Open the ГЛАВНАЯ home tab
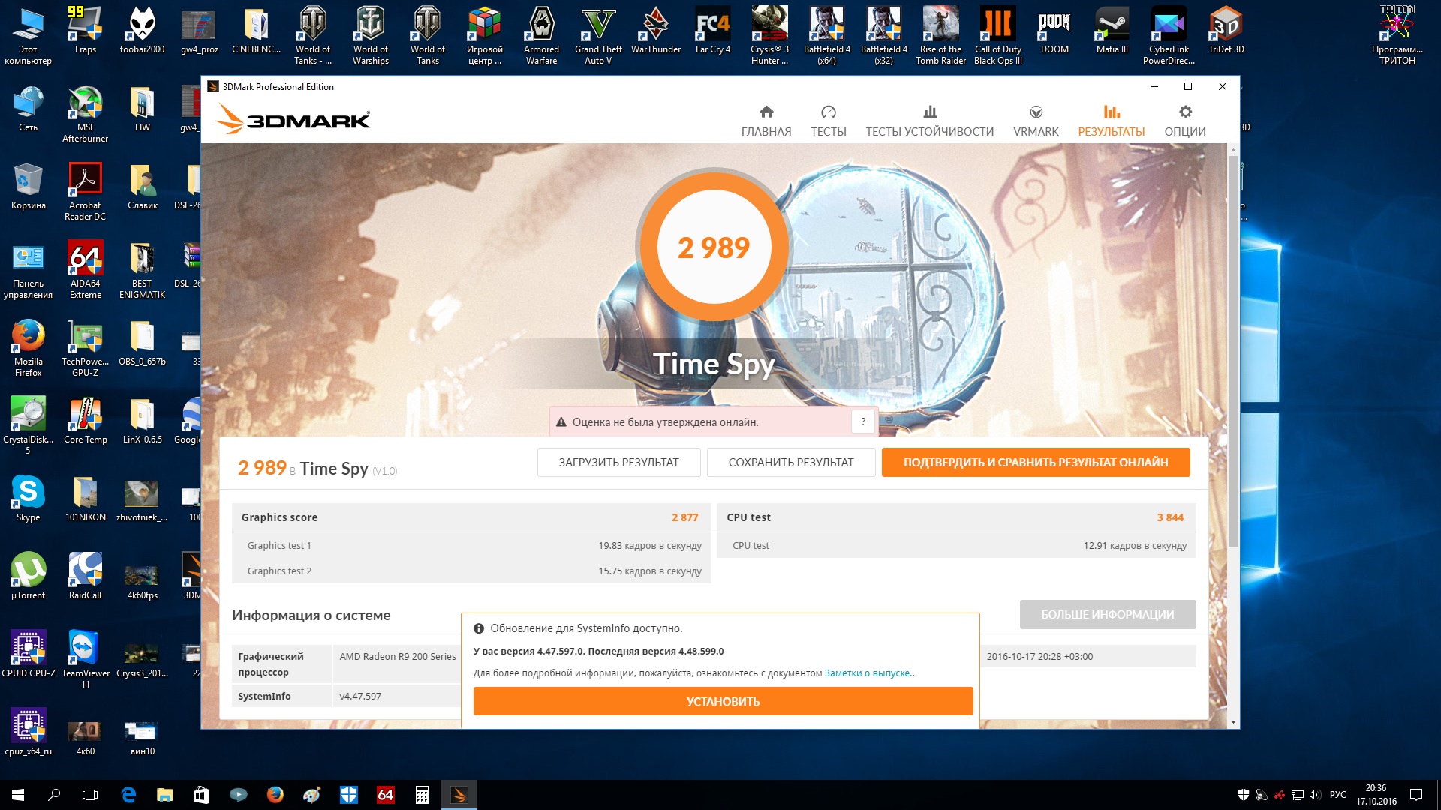This screenshot has height=810, width=1441. (x=766, y=121)
